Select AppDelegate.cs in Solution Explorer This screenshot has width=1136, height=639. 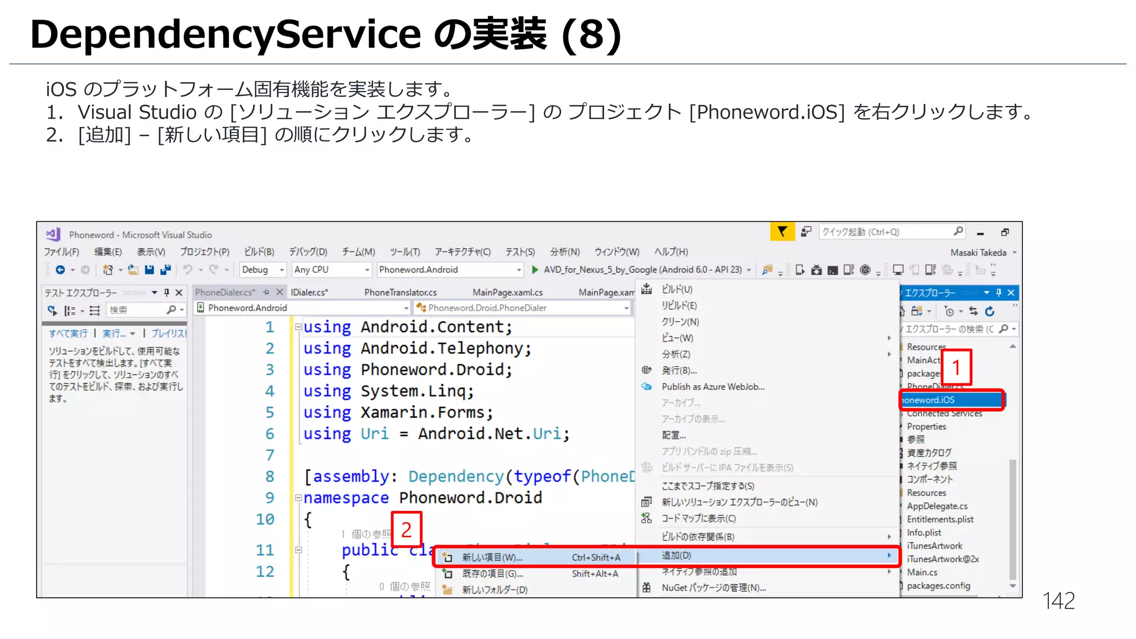[937, 506]
